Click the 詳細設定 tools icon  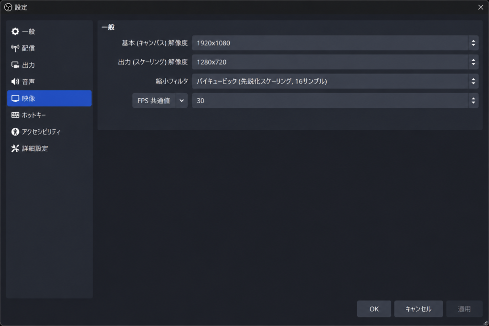click(15, 148)
